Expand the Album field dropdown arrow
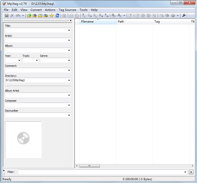The image size is (197, 183). coord(69,50)
